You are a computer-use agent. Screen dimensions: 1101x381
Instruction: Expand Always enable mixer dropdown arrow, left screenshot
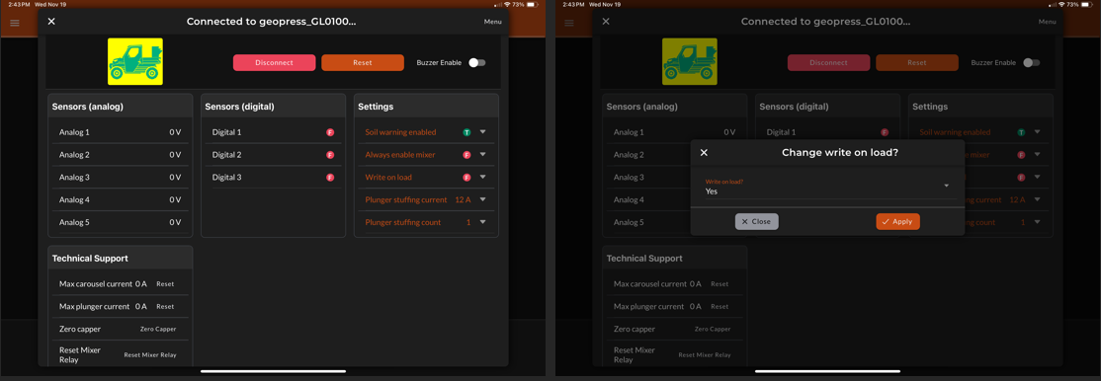tap(483, 154)
